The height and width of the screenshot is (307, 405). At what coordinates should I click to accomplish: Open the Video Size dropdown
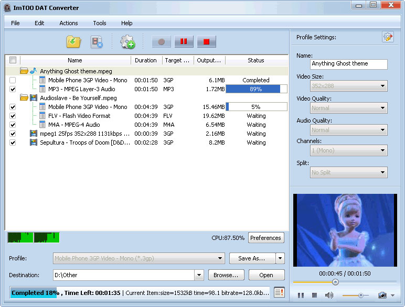point(382,86)
